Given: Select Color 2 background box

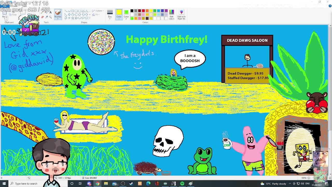Looking at the screenshot, I should point(126,14).
